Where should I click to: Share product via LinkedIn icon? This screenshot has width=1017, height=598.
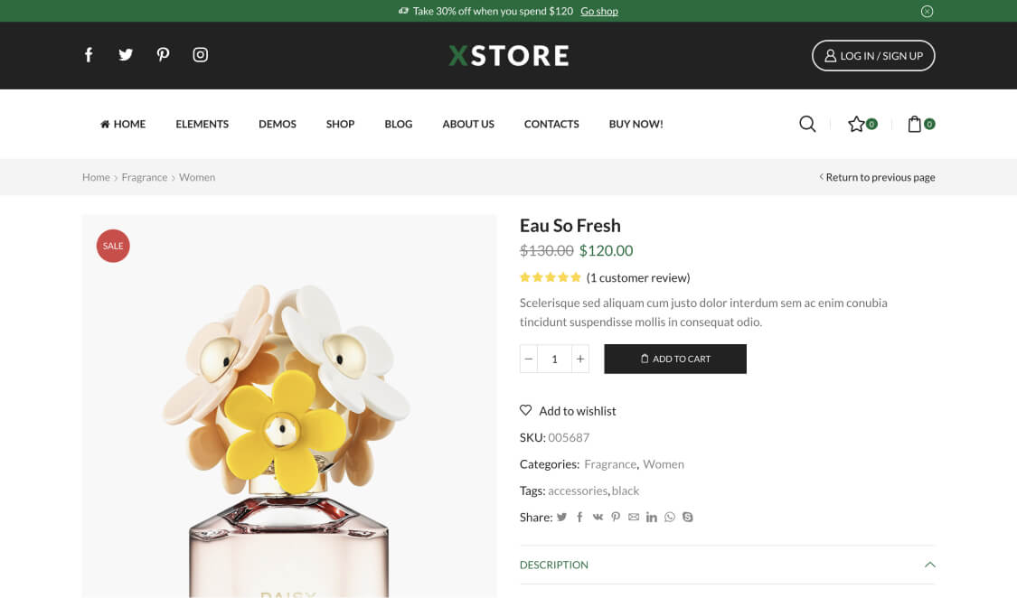(x=651, y=518)
